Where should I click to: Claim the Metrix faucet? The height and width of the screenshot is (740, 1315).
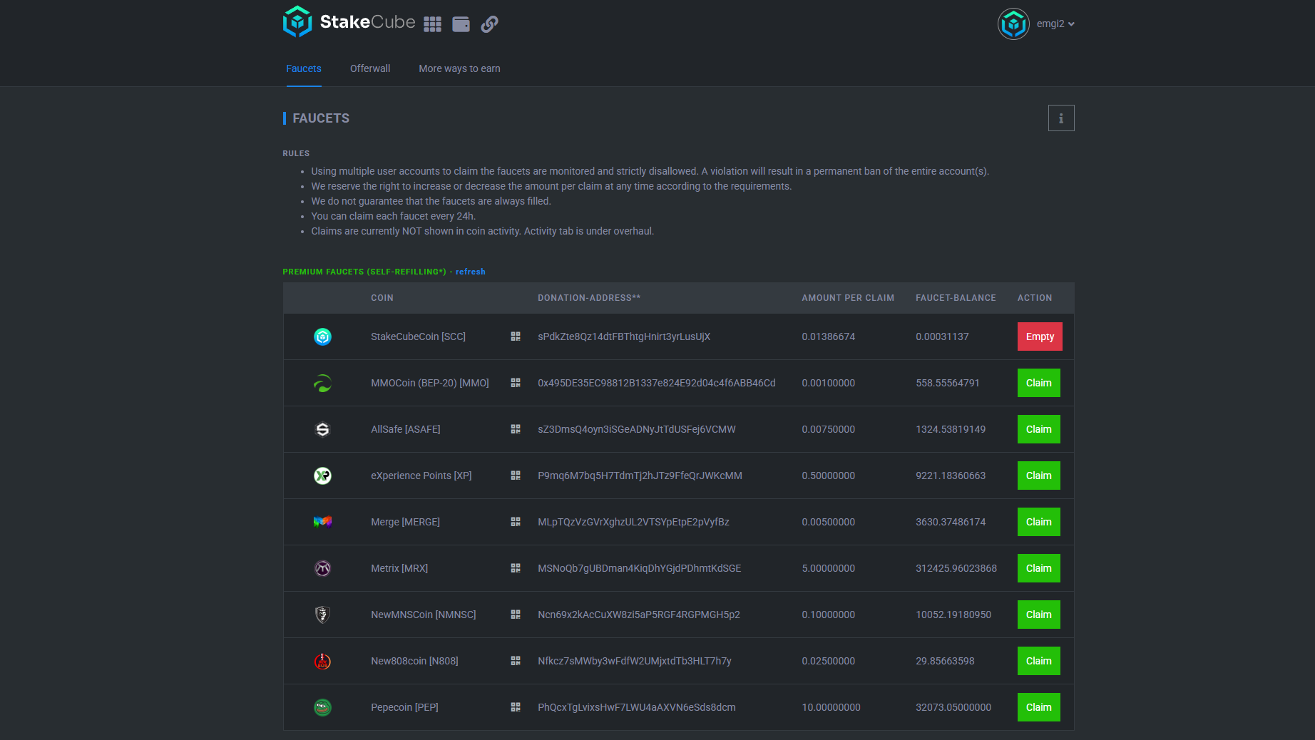coord(1038,568)
